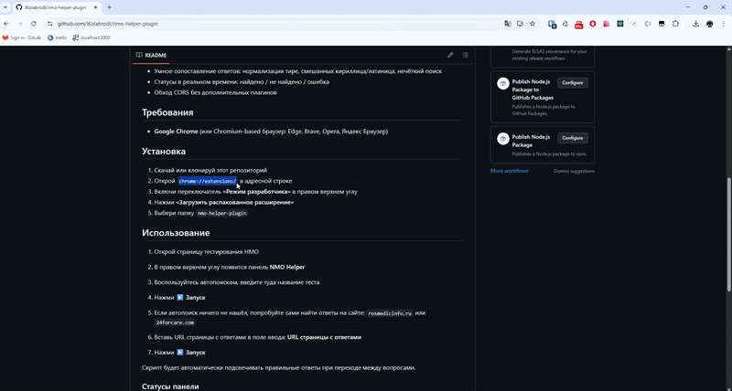The image size is (732, 391).
Task: Click the nmo-helper-plugin code text
Action: point(221,214)
